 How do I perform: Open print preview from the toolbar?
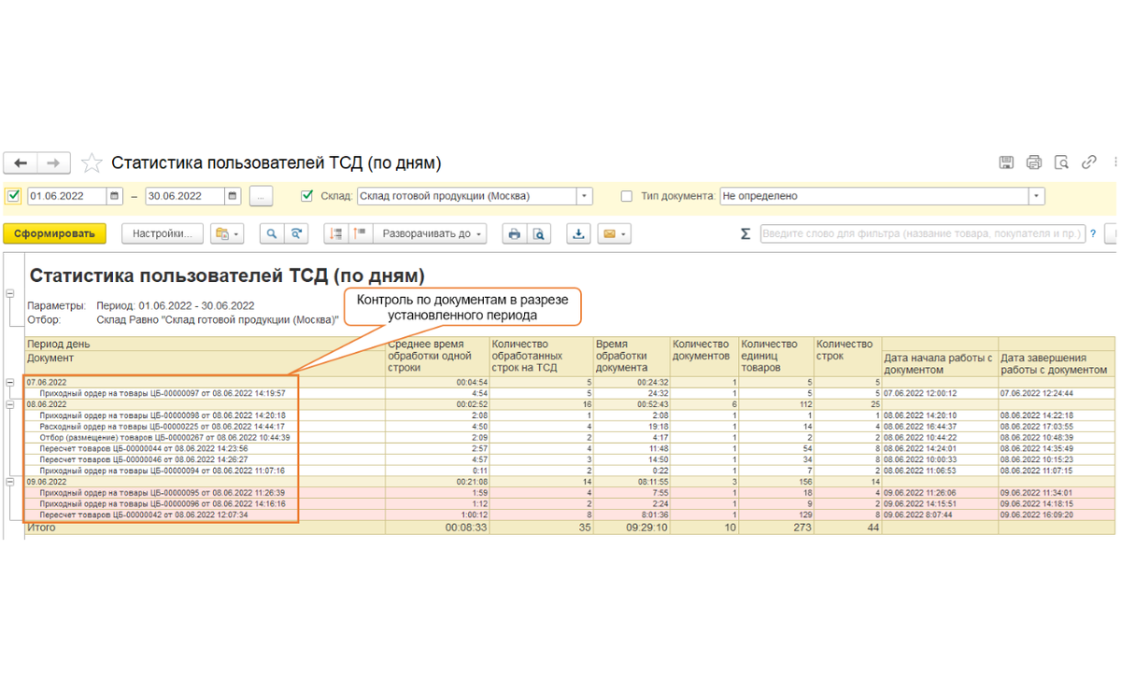[539, 233]
